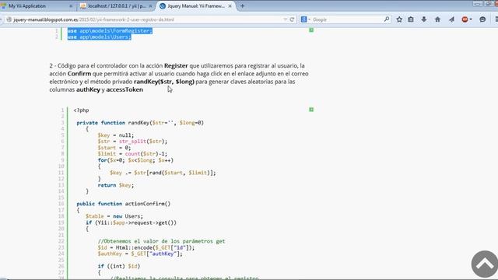This screenshot has width=498, height=280.
Task: Switch to the My Yii Application tab
Action: pyautogui.click(x=27, y=6)
